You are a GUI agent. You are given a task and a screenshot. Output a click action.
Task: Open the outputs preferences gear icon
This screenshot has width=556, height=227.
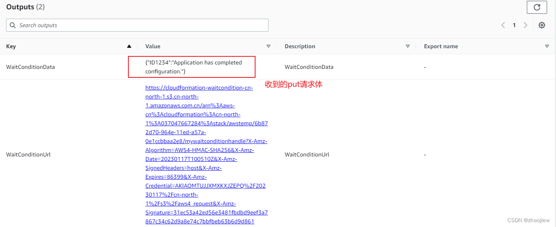point(542,25)
